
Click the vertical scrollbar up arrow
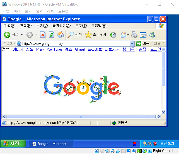pyautogui.click(x=163, y=49)
